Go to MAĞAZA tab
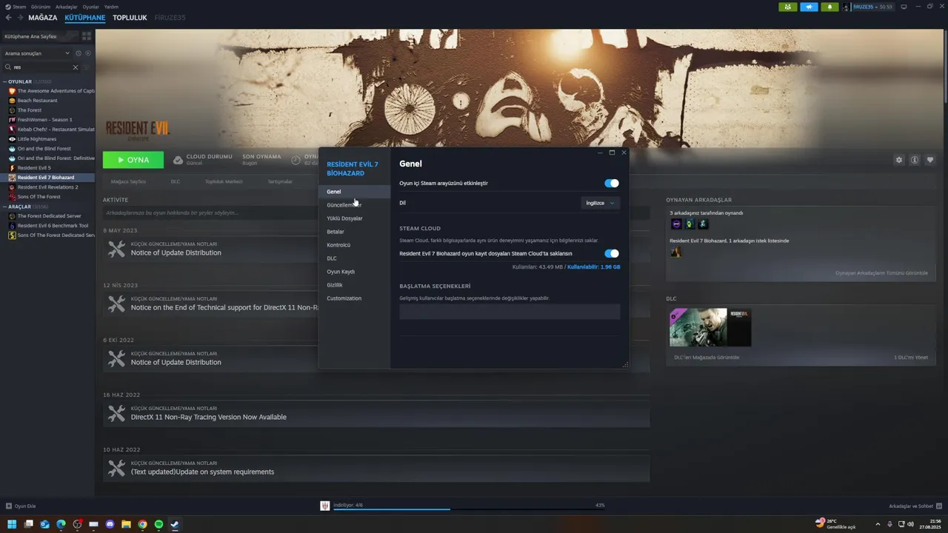 click(42, 18)
